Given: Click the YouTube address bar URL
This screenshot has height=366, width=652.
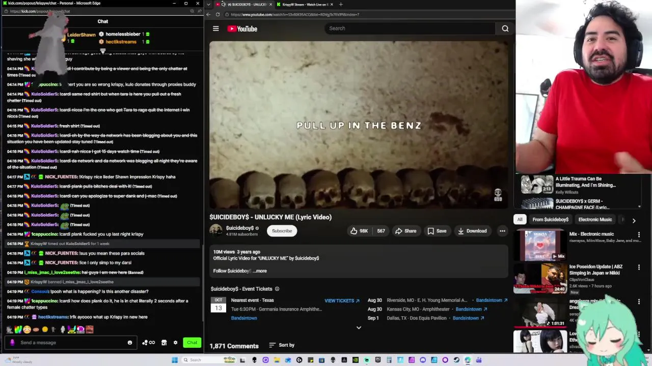Looking at the screenshot, I should [x=295, y=14].
